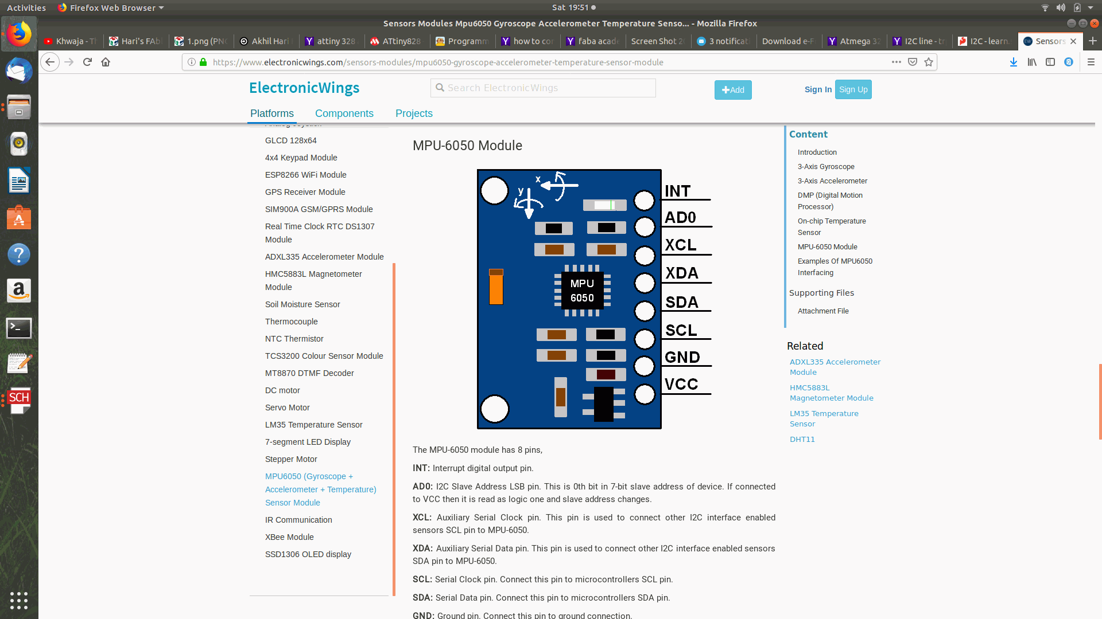Click the Sign Up button

click(x=853, y=89)
